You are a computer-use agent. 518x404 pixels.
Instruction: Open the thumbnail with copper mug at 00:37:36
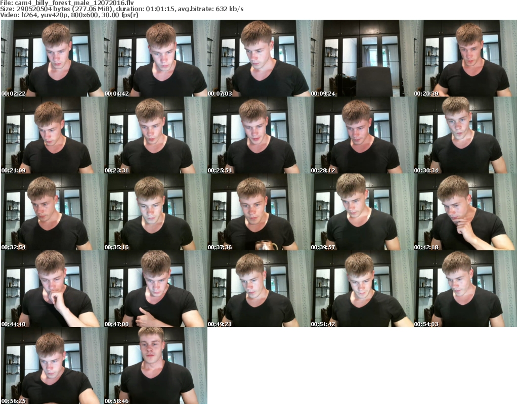tap(258, 212)
